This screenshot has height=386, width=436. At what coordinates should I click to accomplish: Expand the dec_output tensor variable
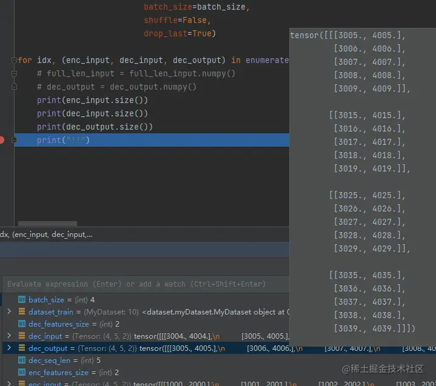[9, 348]
